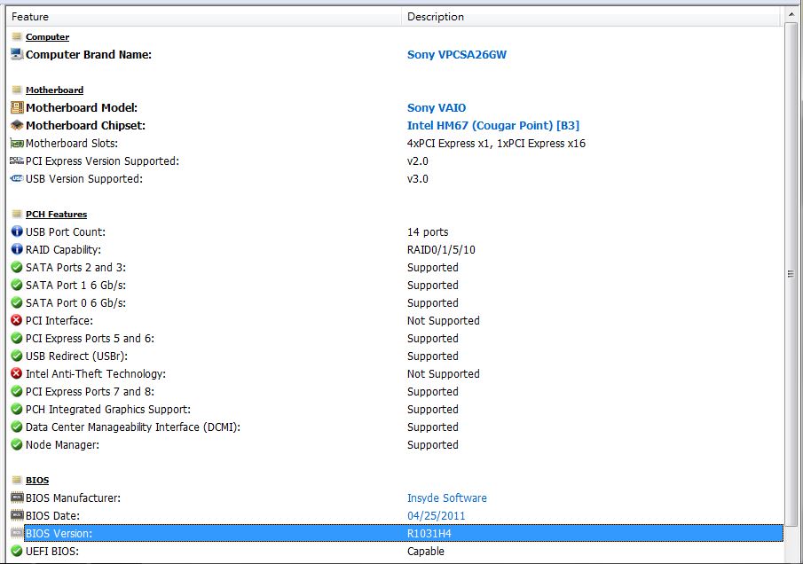This screenshot has height=564, width=803.
Task: Click the blue info icon for USB Port Count
Action: [x=17, y=231]
